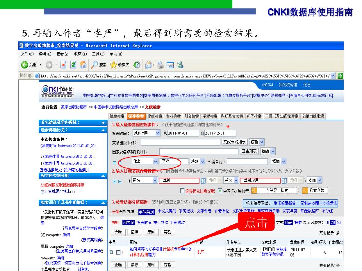This screenshot has height=271, width=362.
Task: Click author 李严 in result row
Action: (200, 252)
